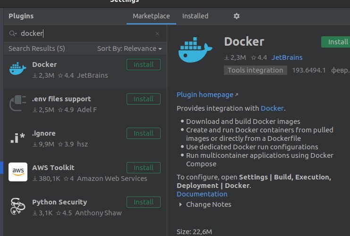This screenshot has width=350, height=236.
Task: Open the plugins gear settings icon
Action: point(237,16)
